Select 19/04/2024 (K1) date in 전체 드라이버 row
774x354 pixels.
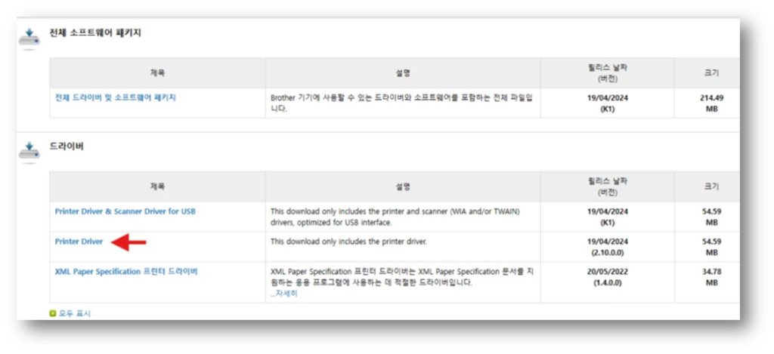click(607, 103)
